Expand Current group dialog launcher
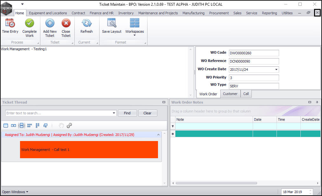Image resolution: width=322 pixels, height=196 pixels. tap(97, 43)
